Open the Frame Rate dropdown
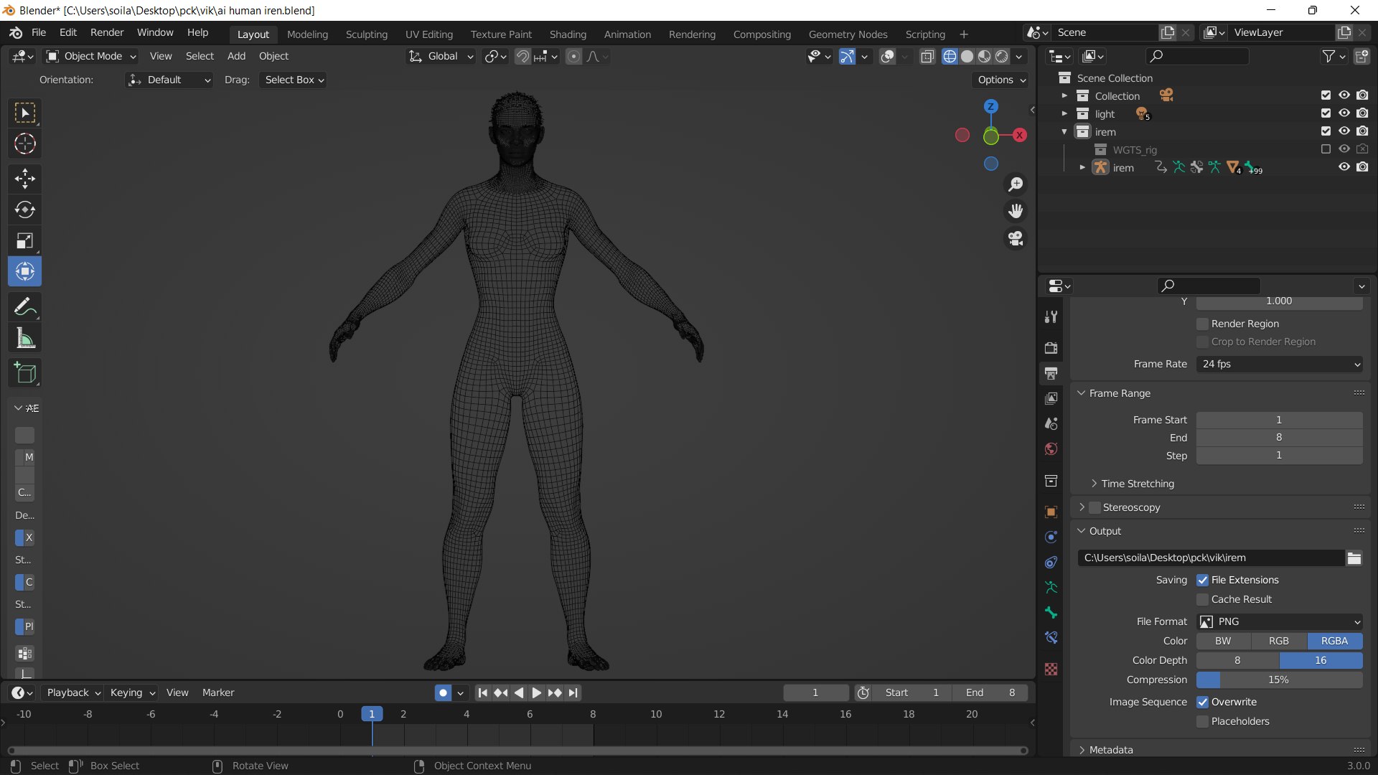 point(1280,364)
